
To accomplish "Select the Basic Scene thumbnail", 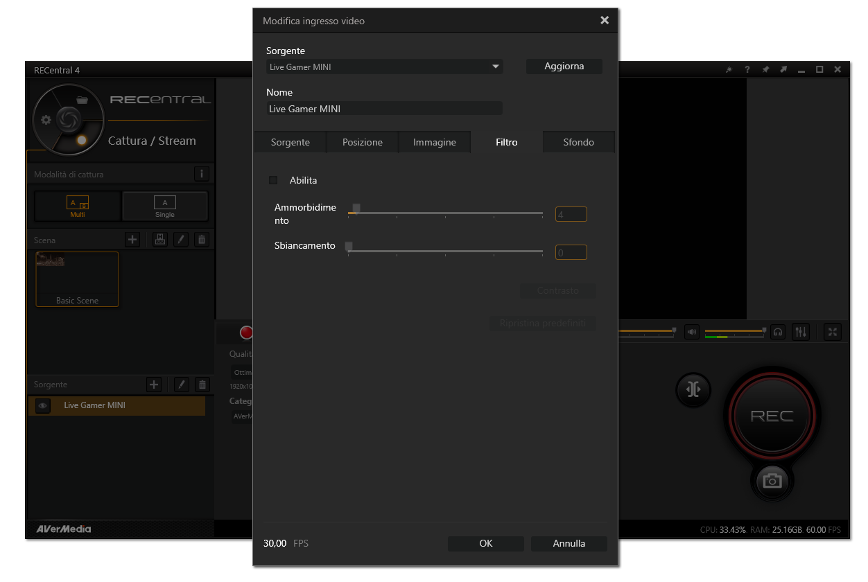I will (77, 279).
